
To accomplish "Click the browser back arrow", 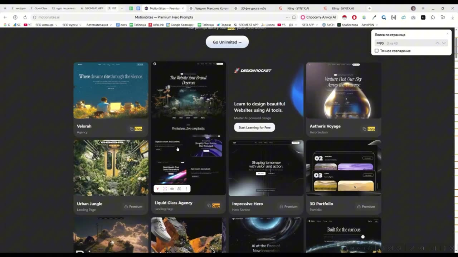I will point(5,17).
